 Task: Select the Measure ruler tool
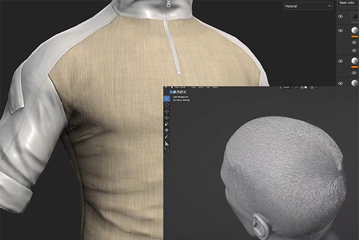(x=167, y=144)
